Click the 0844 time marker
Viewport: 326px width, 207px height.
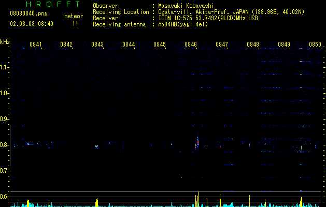click(129, 45)
